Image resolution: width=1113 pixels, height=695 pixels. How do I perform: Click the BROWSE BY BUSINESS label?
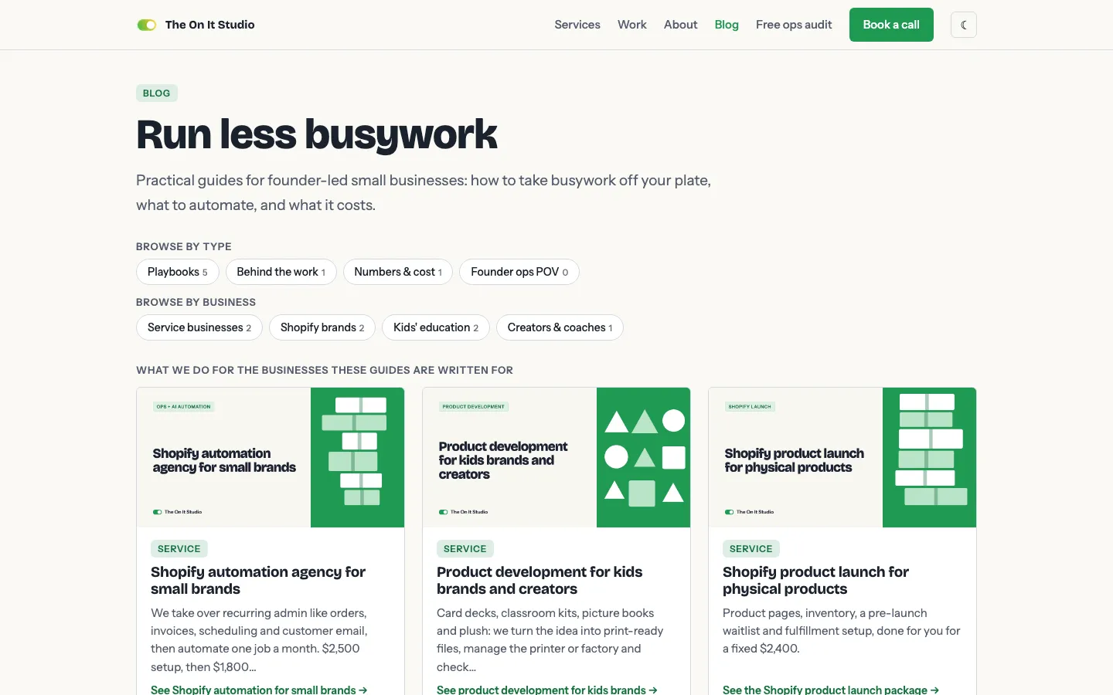(196, 302)
